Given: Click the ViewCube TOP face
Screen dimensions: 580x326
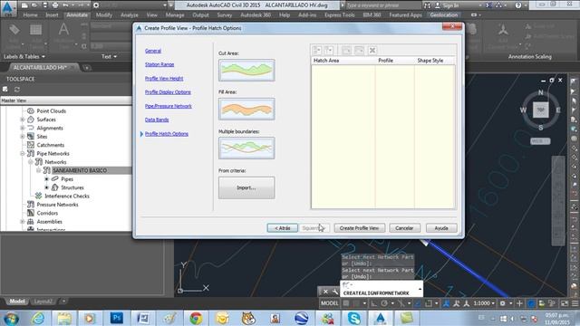Looking at the screenshot, I should (540, 110).
